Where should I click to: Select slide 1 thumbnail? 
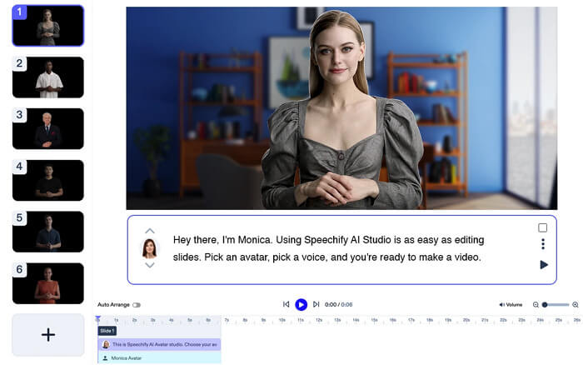coord(47,26)
